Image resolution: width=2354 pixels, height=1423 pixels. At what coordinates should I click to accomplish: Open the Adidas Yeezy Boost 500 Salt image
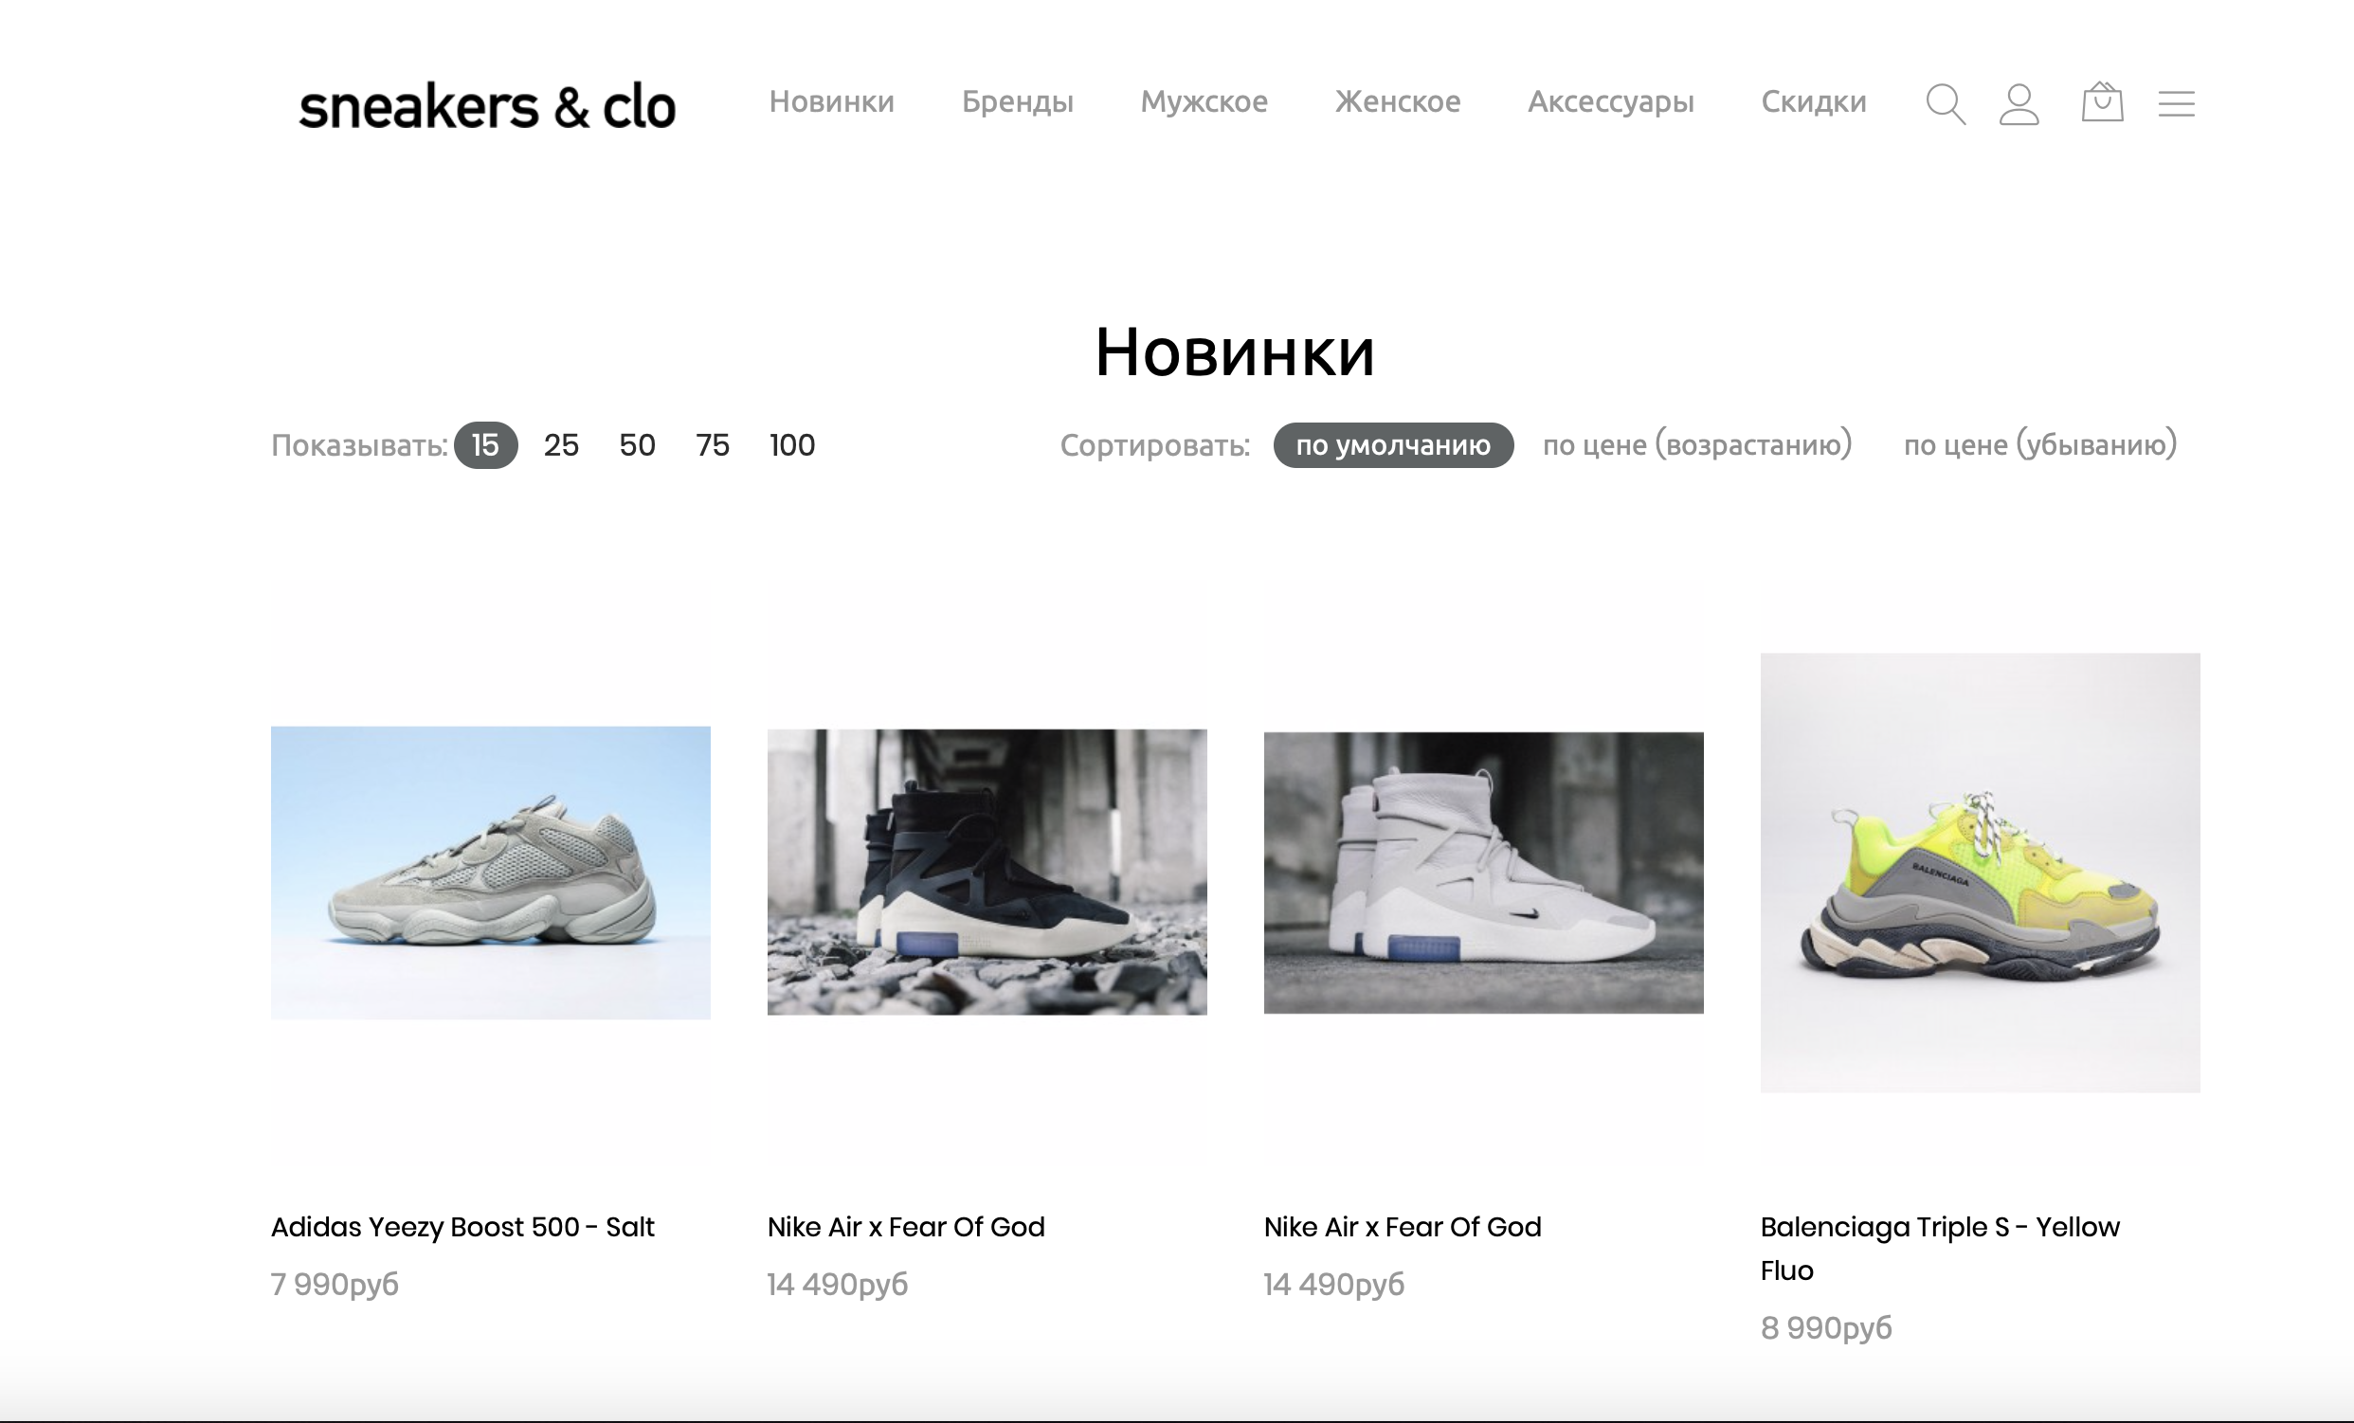(x=490, y=873)
